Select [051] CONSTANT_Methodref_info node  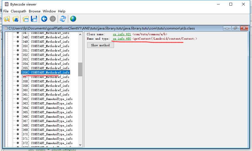pyautogui.click(x=45, y=50)
